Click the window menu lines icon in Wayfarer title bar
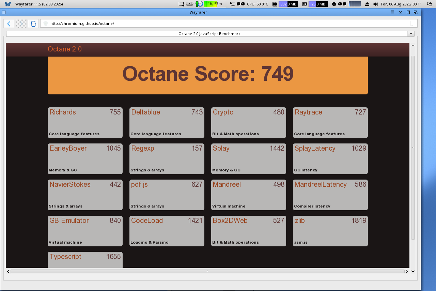 [x=392, y=12]
